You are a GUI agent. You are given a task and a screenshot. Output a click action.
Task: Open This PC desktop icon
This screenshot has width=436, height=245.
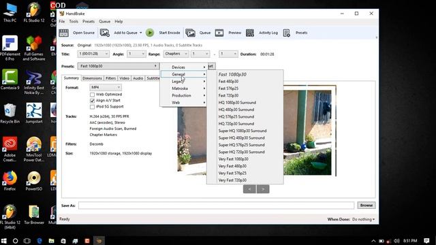(10, 12)
